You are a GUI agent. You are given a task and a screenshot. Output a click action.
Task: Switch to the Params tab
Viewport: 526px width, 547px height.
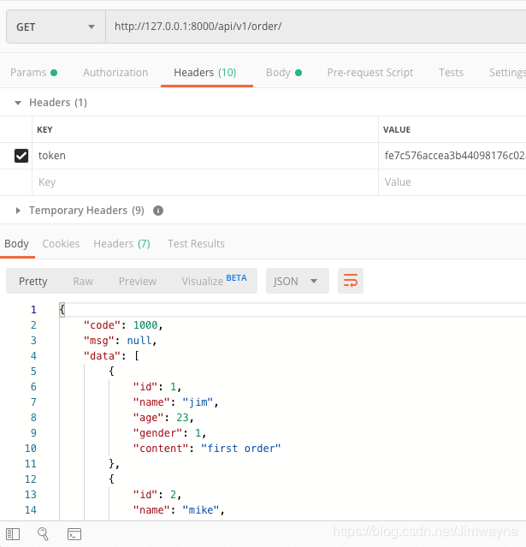[34, 73]
